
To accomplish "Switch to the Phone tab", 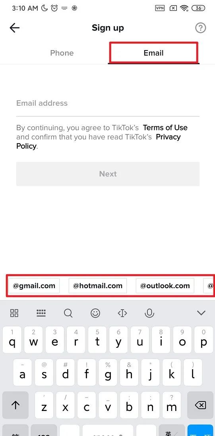I will (62, 53).
